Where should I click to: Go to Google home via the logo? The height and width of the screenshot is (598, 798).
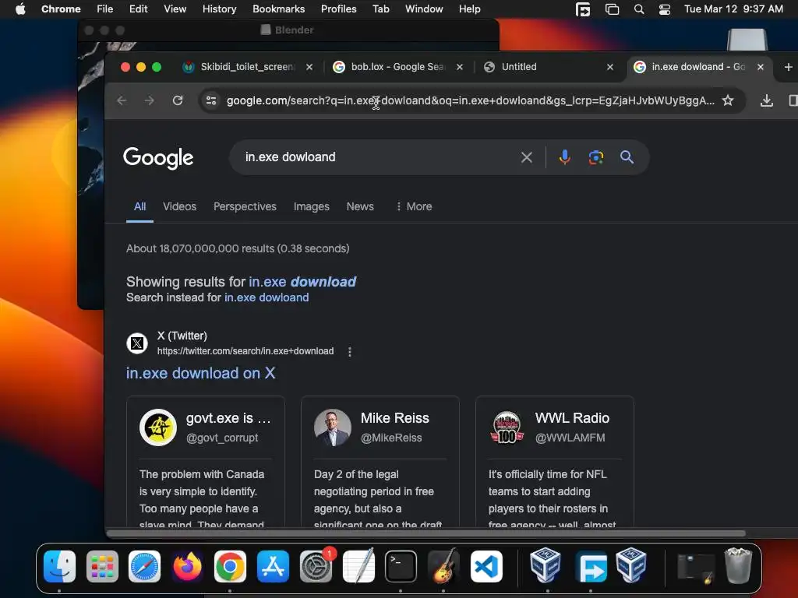click(158, 157)
